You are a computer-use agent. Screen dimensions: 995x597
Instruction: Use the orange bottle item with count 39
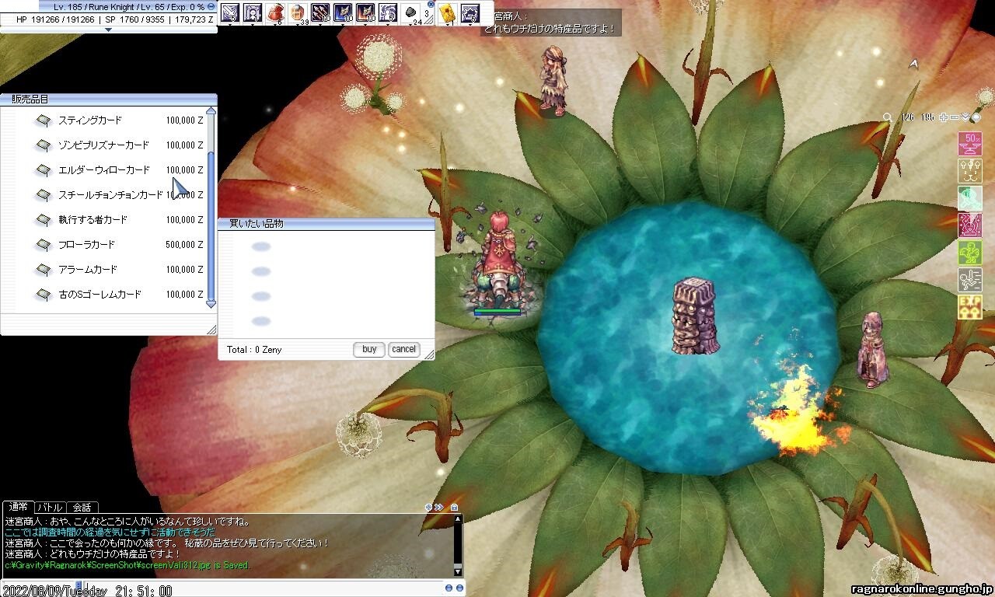pos(298,12)
